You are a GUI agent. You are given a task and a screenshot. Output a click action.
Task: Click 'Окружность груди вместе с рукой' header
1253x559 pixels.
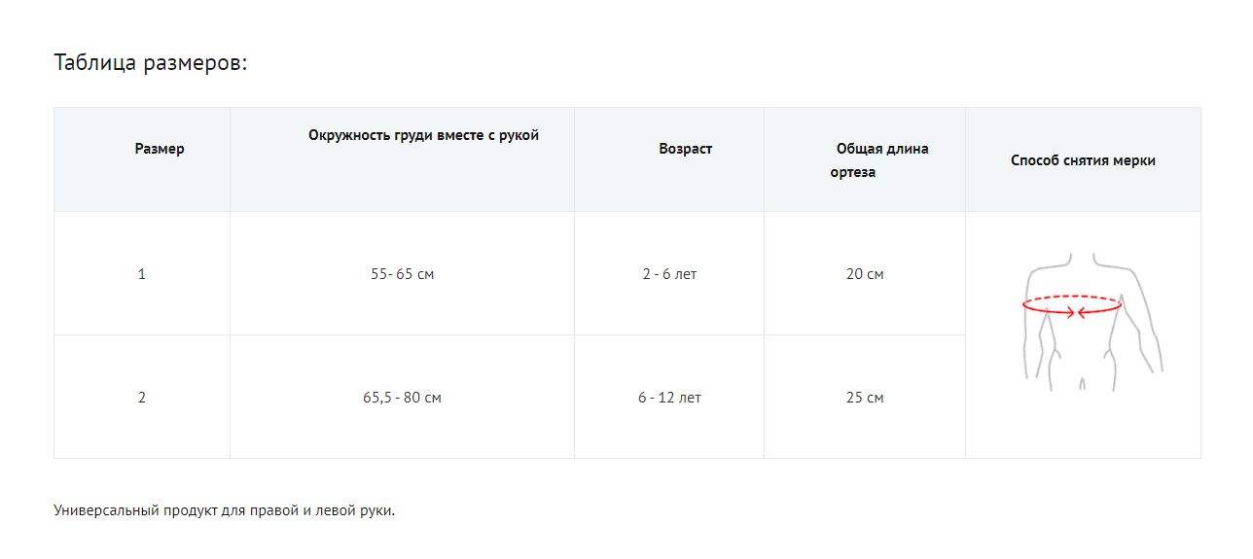pyautogui.click(x=423, y=135)
